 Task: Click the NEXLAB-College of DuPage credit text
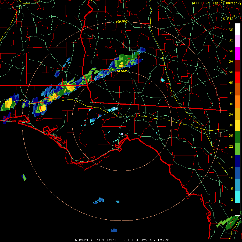[216, 3]
